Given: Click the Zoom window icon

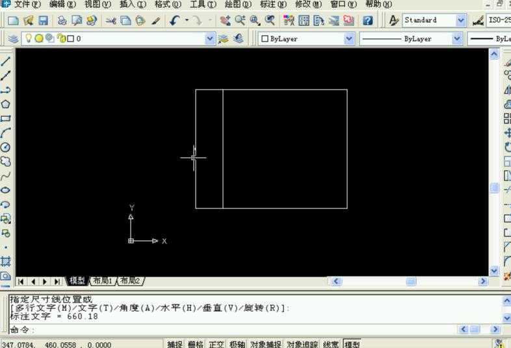Looking at the screenshot, I should click(255, 21).
